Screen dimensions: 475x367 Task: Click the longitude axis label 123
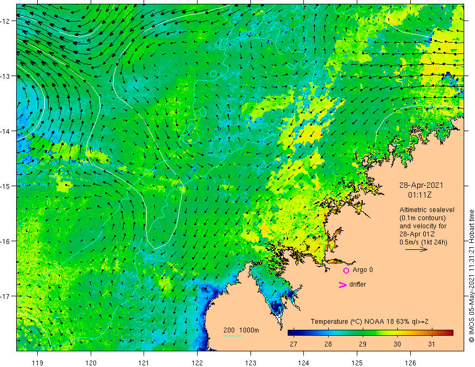click(x=250, y=363)
